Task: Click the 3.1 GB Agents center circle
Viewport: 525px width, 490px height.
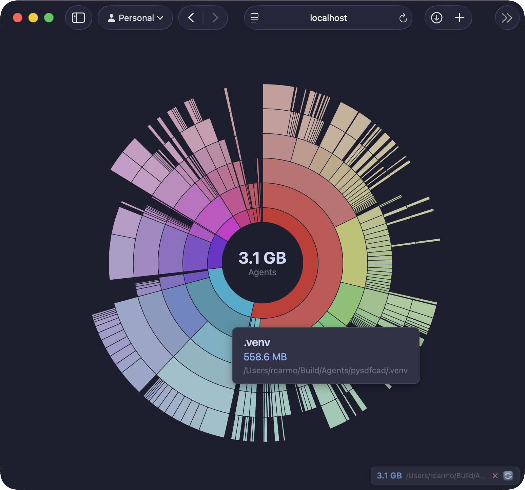Action: click(262, 263)
